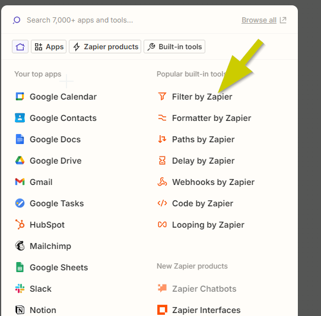321x316 pixels.
Task: Open the Home tab
Action: pyautogui.click(x=20, y=47)
